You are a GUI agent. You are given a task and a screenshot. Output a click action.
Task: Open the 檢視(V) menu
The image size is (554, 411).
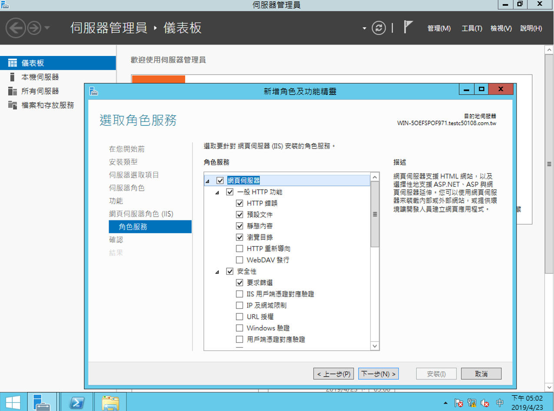point(501,28)
